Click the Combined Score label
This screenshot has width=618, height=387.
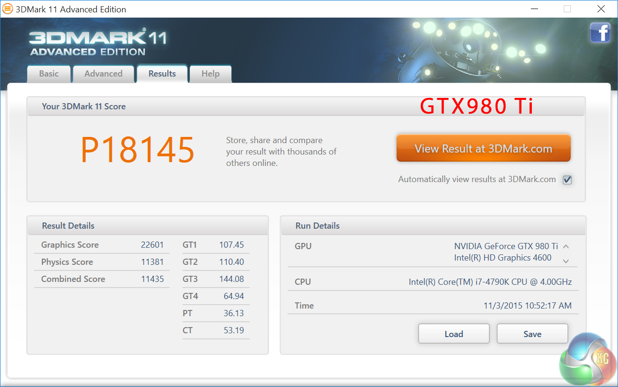click(x=73, y=279)
